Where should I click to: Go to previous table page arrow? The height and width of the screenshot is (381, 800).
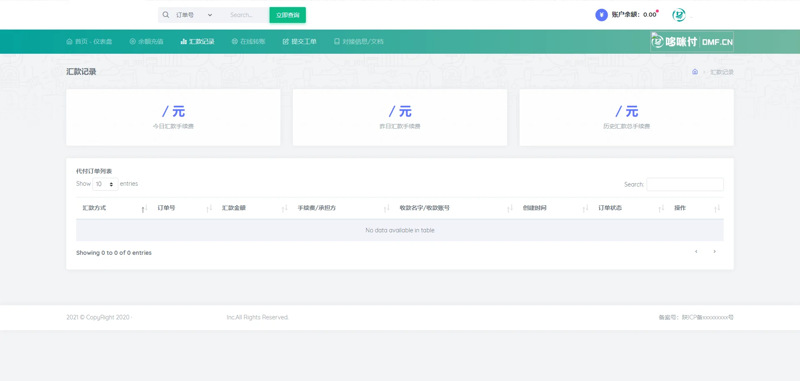tap(696, 252)
